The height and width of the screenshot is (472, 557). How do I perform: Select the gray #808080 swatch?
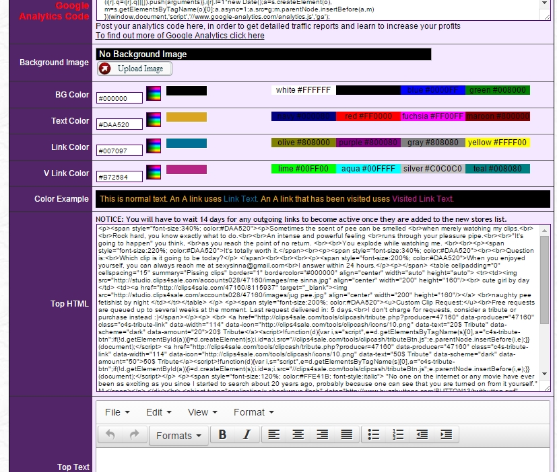click(x=432, y=143)
